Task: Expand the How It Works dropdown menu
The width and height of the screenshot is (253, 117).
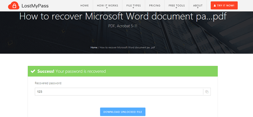Action: 108,5
